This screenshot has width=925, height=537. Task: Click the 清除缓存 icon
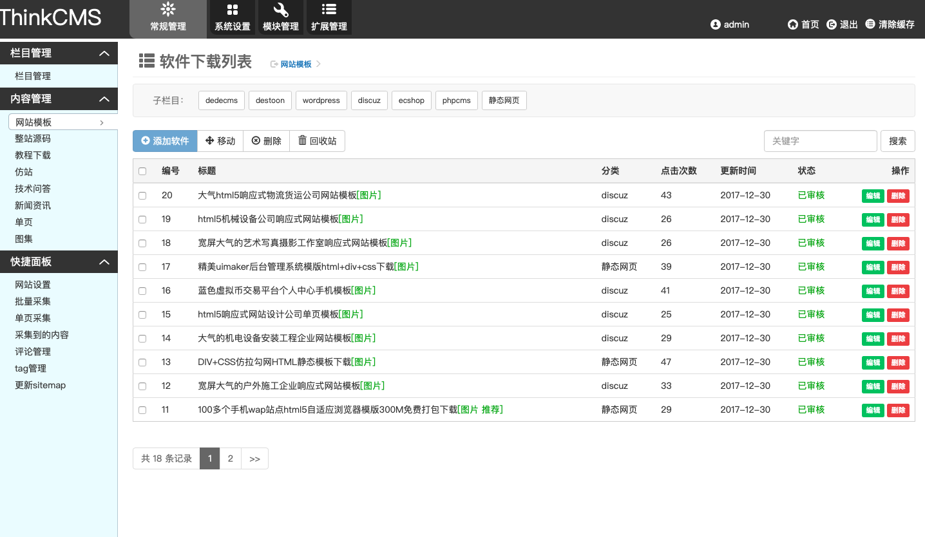pos(870,24)
